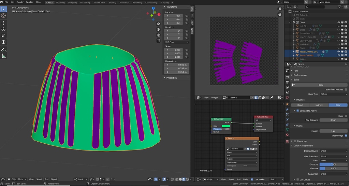Adjust the Exposure slider
349x186 pixels.
[x=333, y=164]
